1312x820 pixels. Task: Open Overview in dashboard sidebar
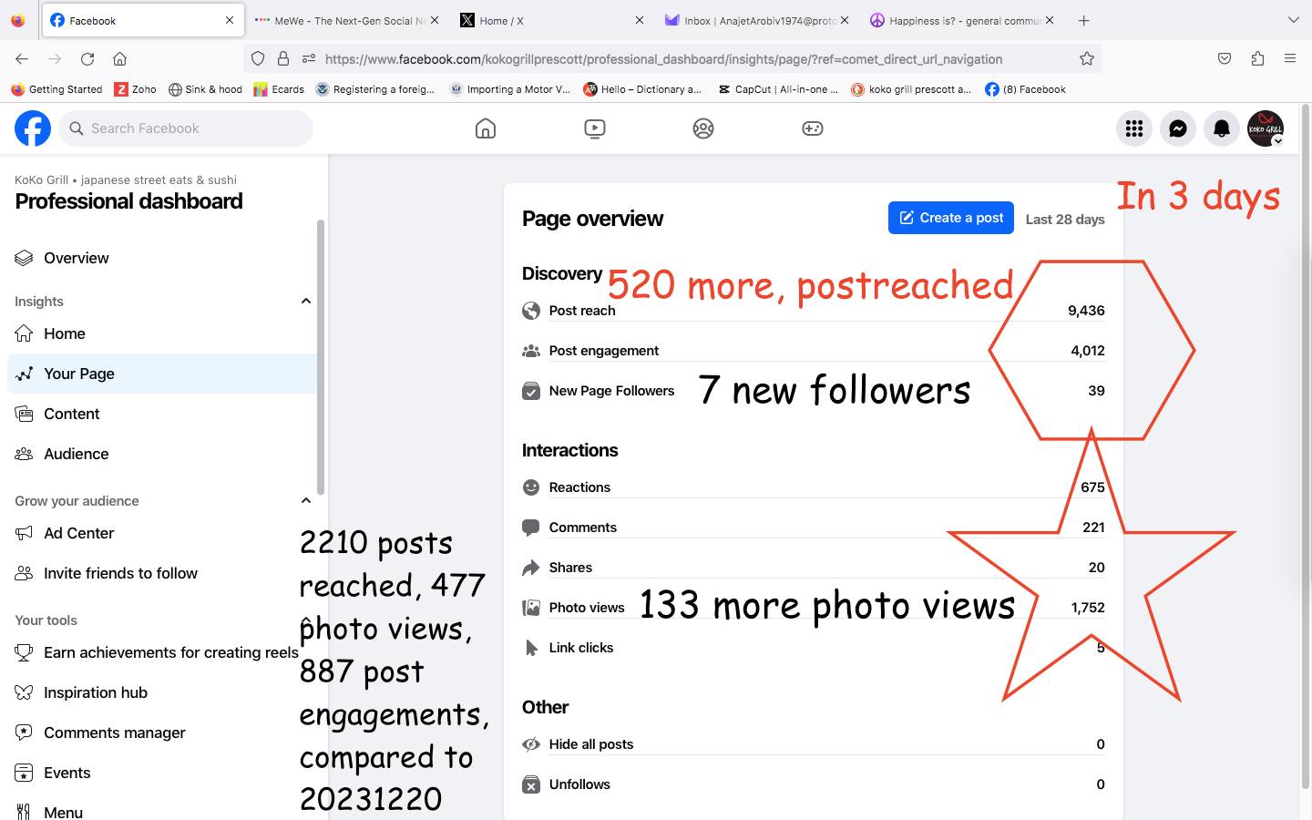[161, 258]
